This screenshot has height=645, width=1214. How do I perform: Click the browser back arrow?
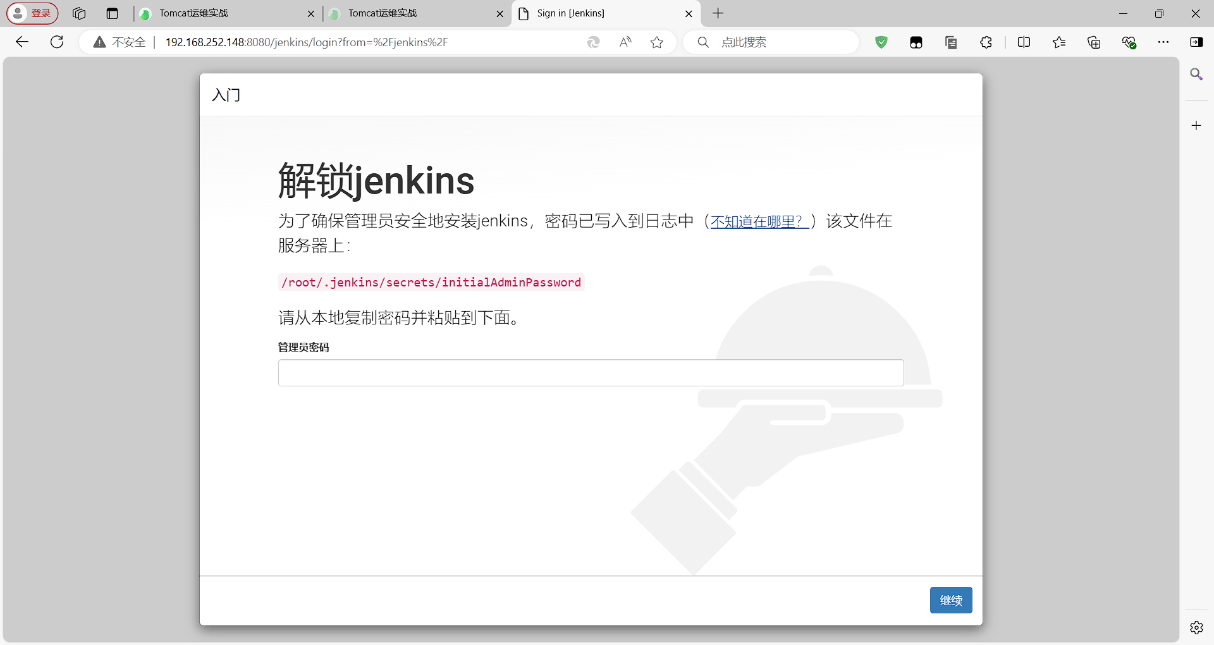tap(22, 42)
